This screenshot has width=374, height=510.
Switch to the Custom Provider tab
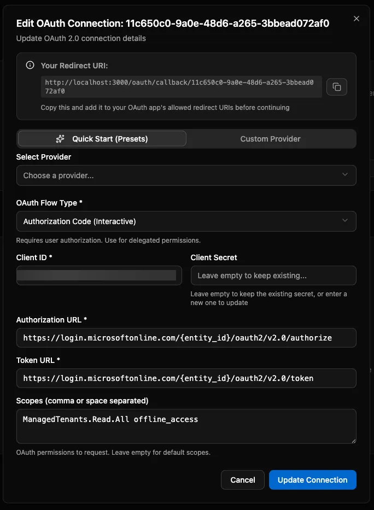tap(270, 138)
